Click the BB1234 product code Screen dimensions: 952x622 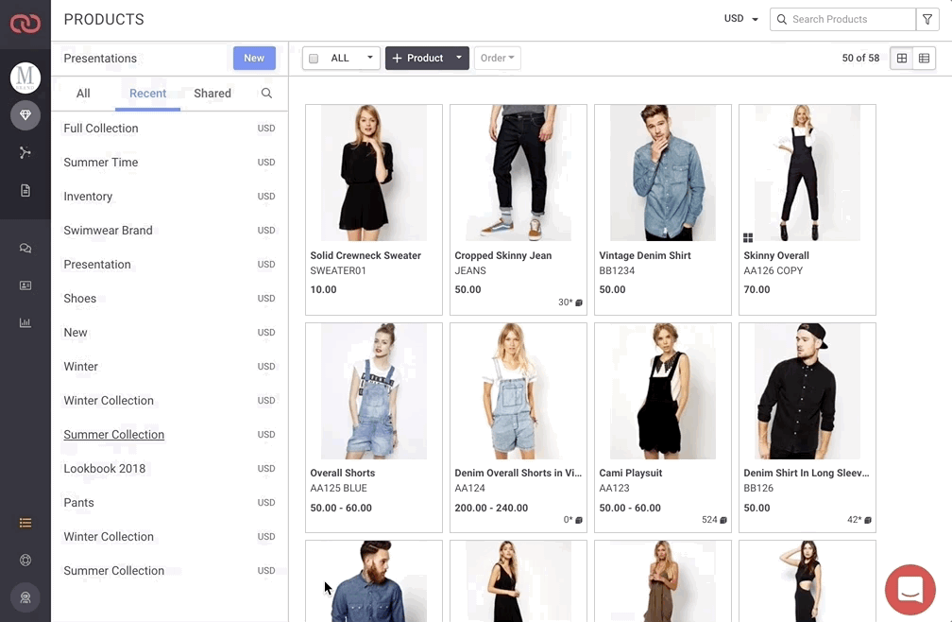pyautogui.click(x=617, y=271)
